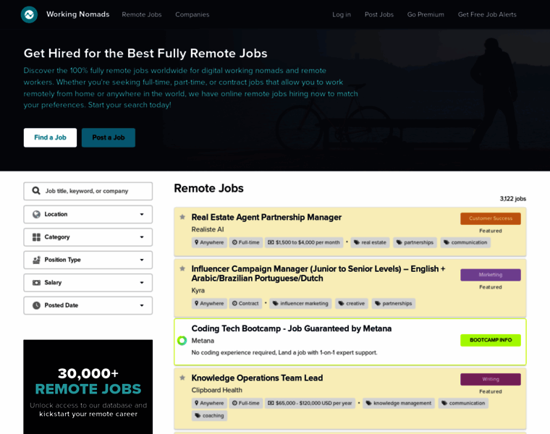Expand the Location dropdown arrow

142,214
